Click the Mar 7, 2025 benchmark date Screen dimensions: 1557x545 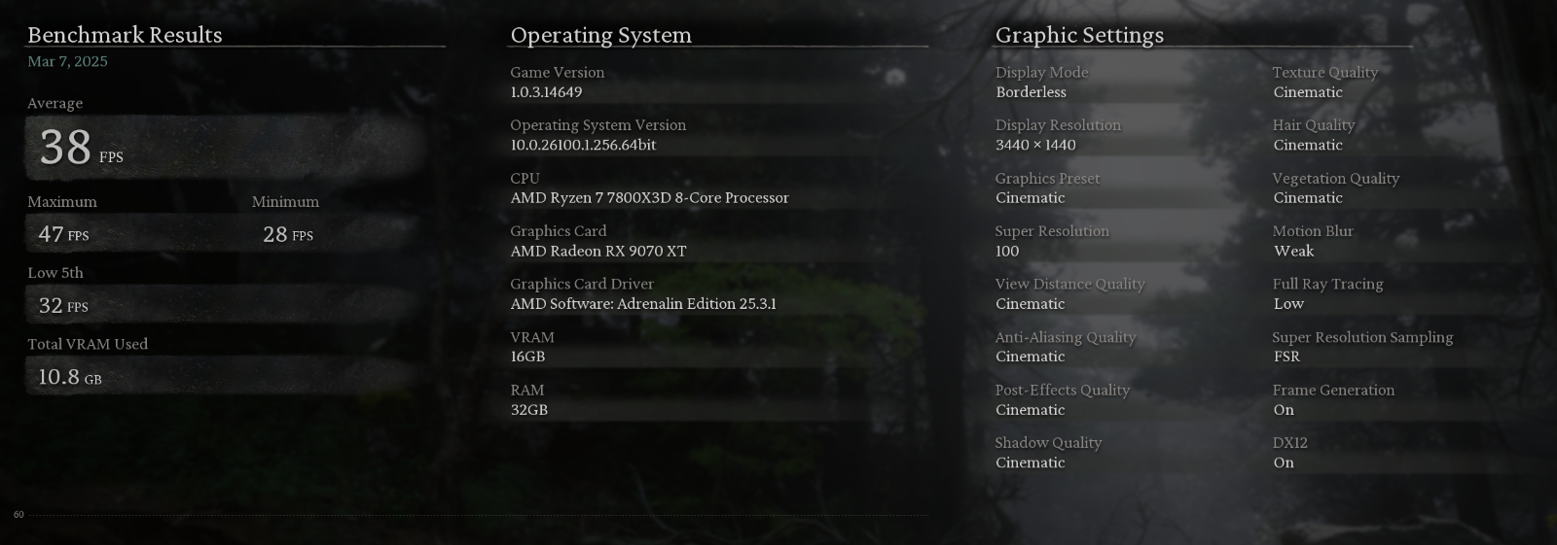tap(67, 61)
